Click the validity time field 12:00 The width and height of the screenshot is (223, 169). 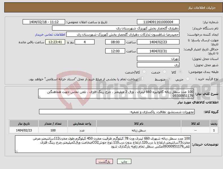(115, 51)
